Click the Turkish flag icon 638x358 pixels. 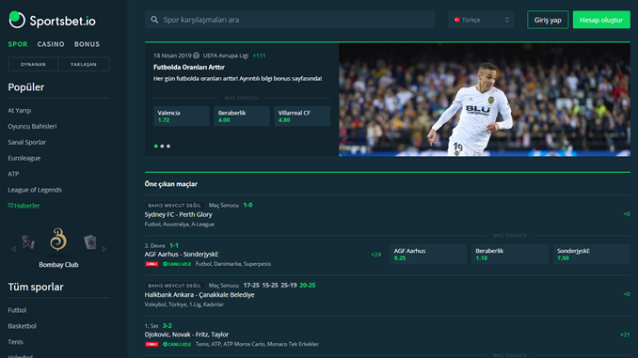point(457,20)
